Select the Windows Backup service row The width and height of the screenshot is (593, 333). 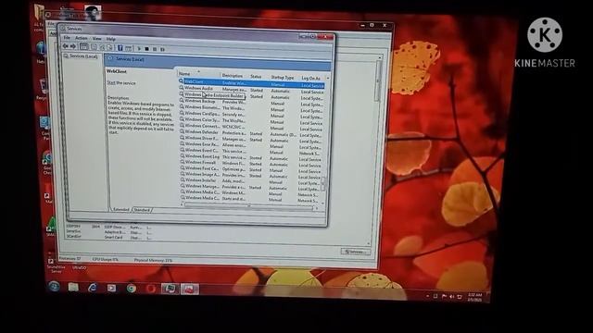click(251, 103)
